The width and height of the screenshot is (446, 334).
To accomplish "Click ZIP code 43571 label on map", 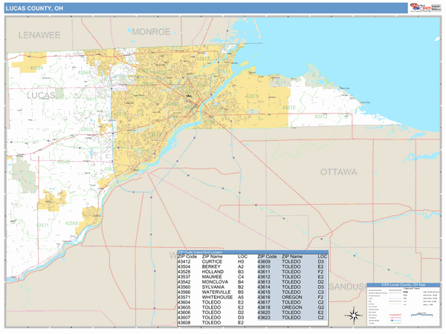I will pos(43,226).
